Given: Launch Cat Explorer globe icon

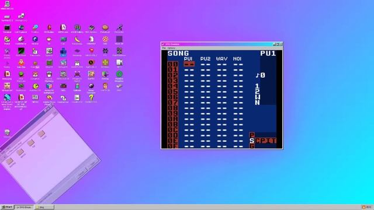Looking at the screenshot, I should 21,27.
